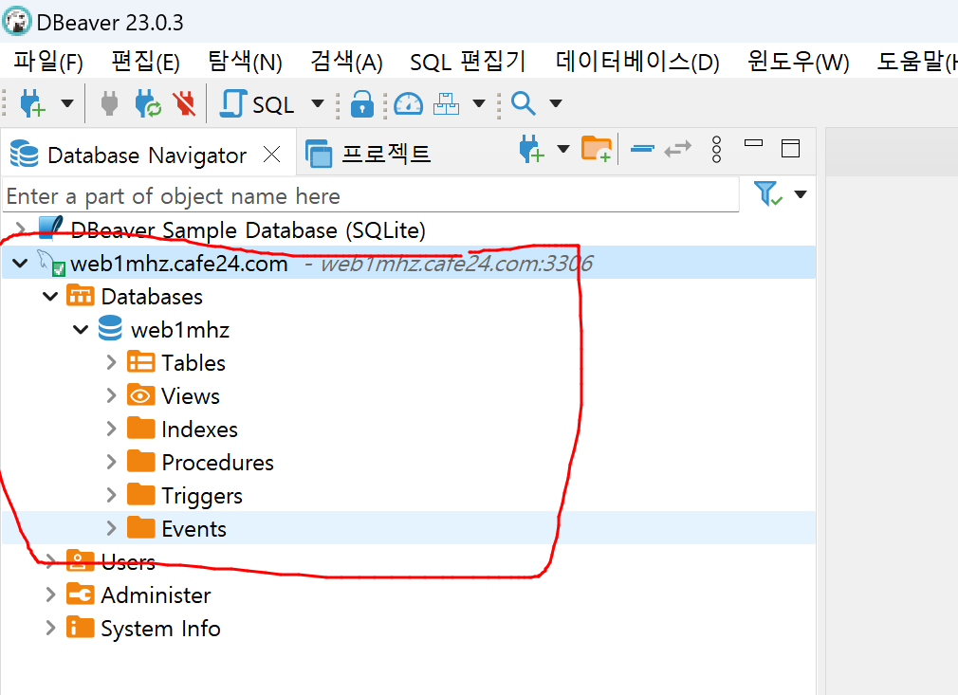Expand the Users node
Image resolution: width=958 pixels, height=695 pixels.
click(x=50, y=561)
